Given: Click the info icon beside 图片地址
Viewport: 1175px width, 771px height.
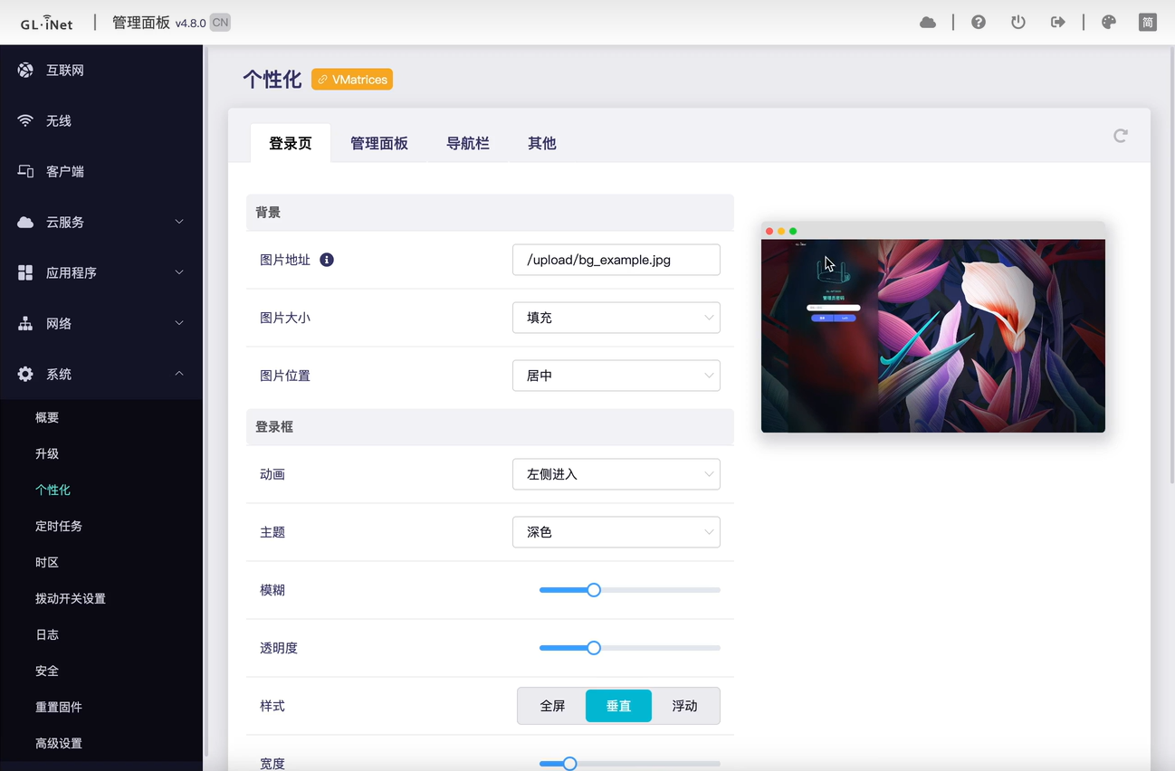Looking at the screenshot, I should pyautogui.click(x=327, y=259).
